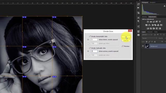Open the Info panel icon

(x=138, y=35)
